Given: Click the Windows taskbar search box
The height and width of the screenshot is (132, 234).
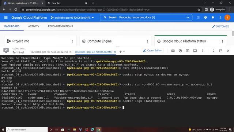Looking at the screenshot, I should (x=27, y=129).
